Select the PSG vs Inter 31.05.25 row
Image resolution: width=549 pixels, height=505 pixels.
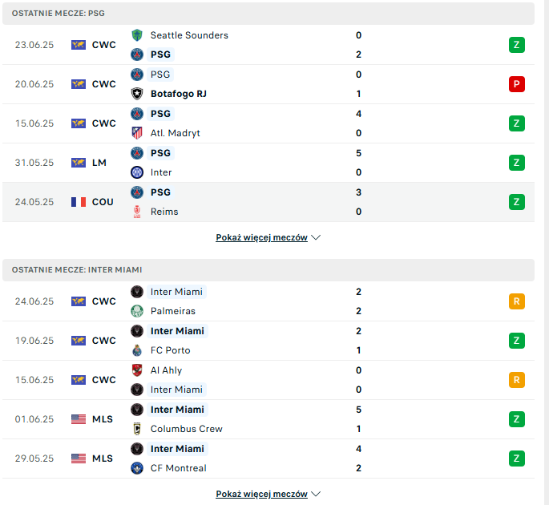point(268,163)
